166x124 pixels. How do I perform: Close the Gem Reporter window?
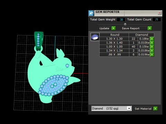click(x=159, y=13)
